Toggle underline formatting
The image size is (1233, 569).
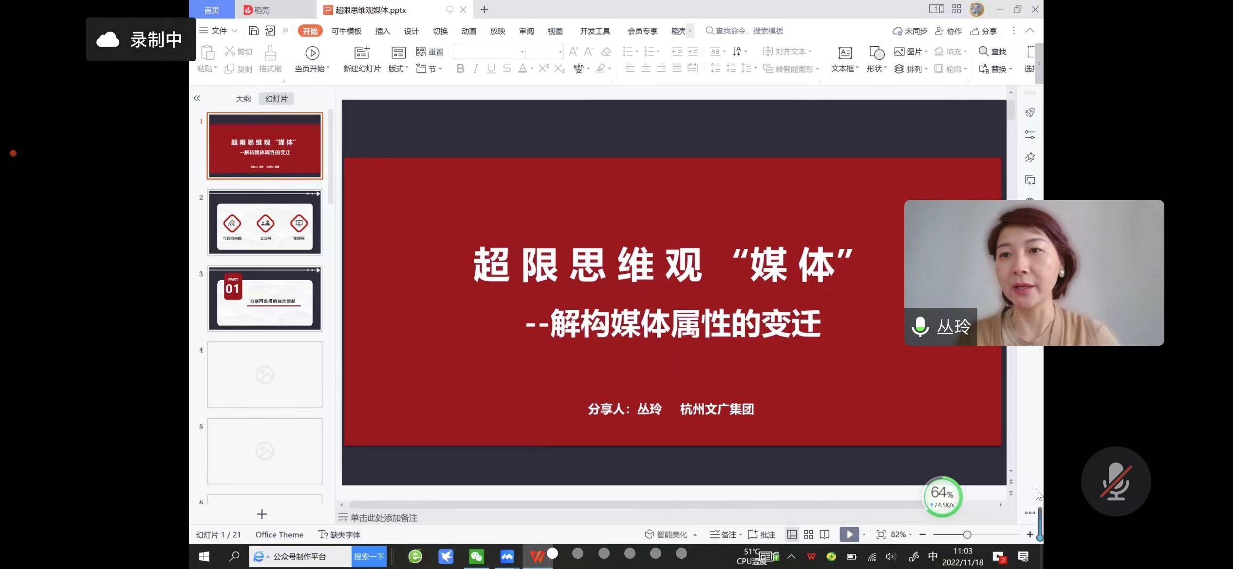point(491,69)
